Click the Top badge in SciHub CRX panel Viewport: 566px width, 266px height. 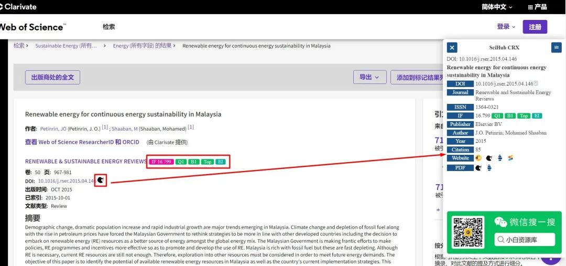[x=524, y=115]
